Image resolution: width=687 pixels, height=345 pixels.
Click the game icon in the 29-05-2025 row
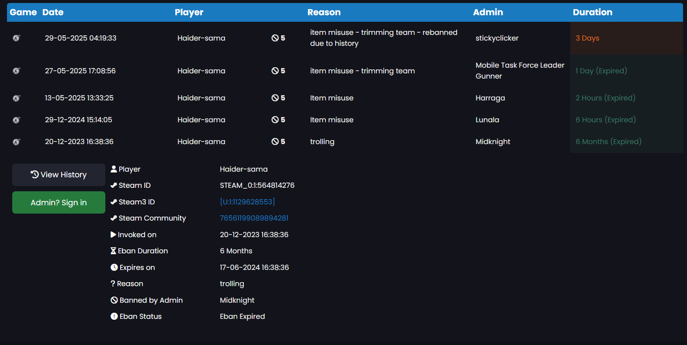(x=17, y=38)
